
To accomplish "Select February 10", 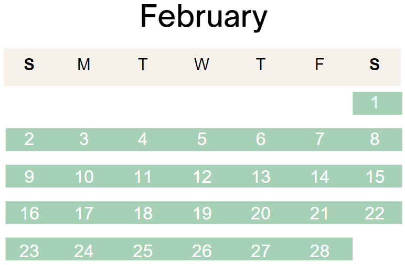I will point(84,177).
